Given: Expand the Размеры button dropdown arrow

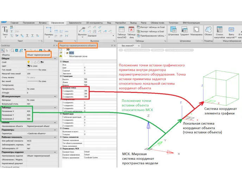Looking at the screenshot, I should [x=49, y=37].
